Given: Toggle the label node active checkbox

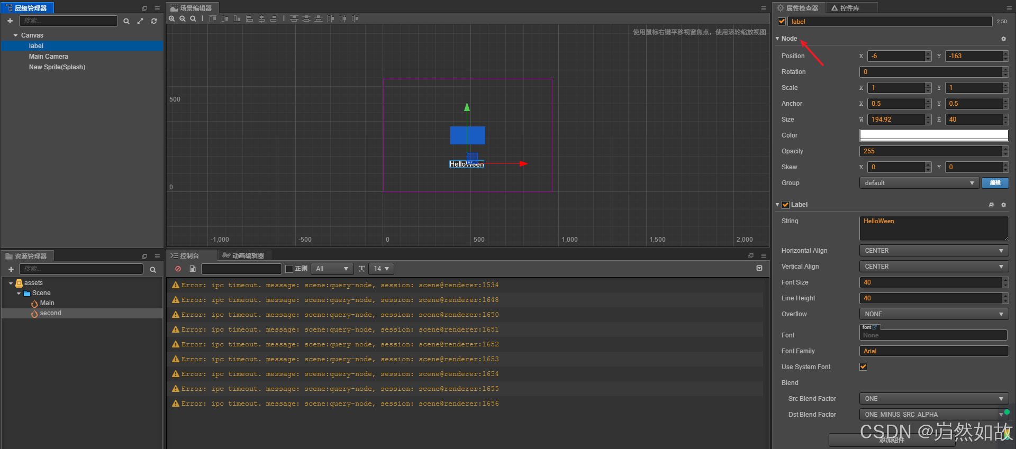Looking at the screenshot, I should pos(782,21).
